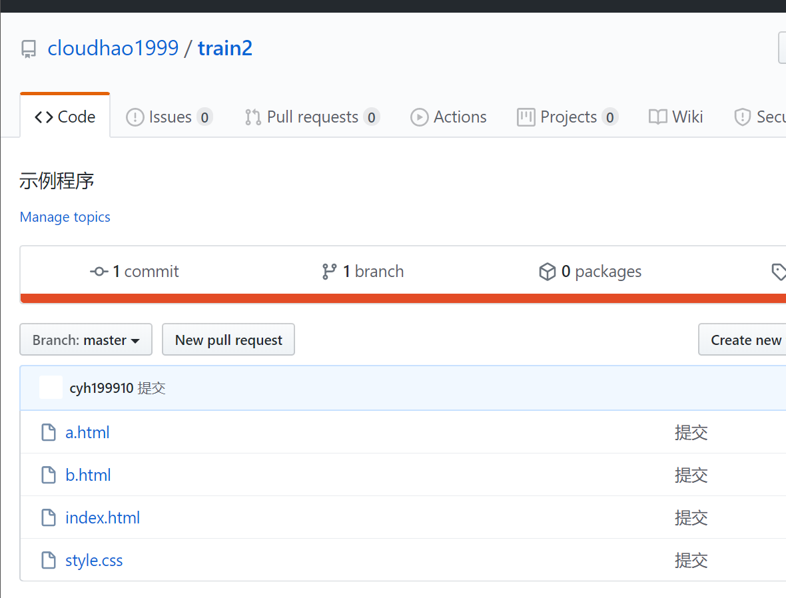
Task: Click the Code tab angle-brackets icon
Action: pos(43,117)
